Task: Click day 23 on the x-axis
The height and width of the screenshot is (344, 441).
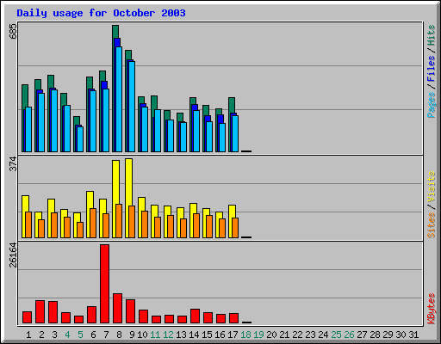Action: click(x=310, y=335)
